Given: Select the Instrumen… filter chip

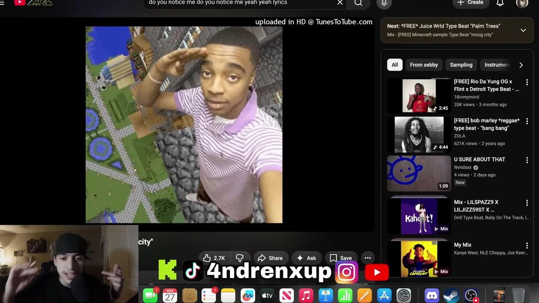Looking at the screenshot, I should pyautogui.click(x=497, y=65).
